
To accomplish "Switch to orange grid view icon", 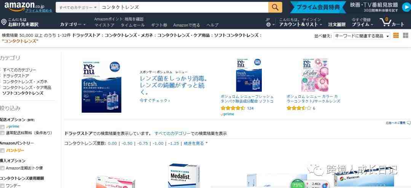I will point(396,36).
